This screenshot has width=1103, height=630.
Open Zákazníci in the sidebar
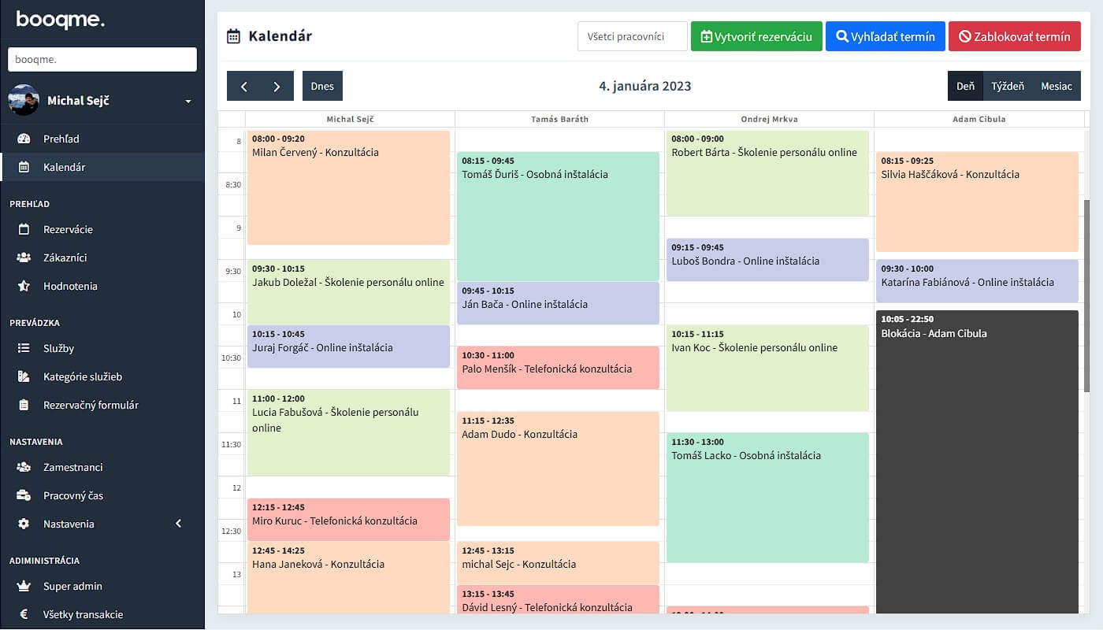click(102, 258)
